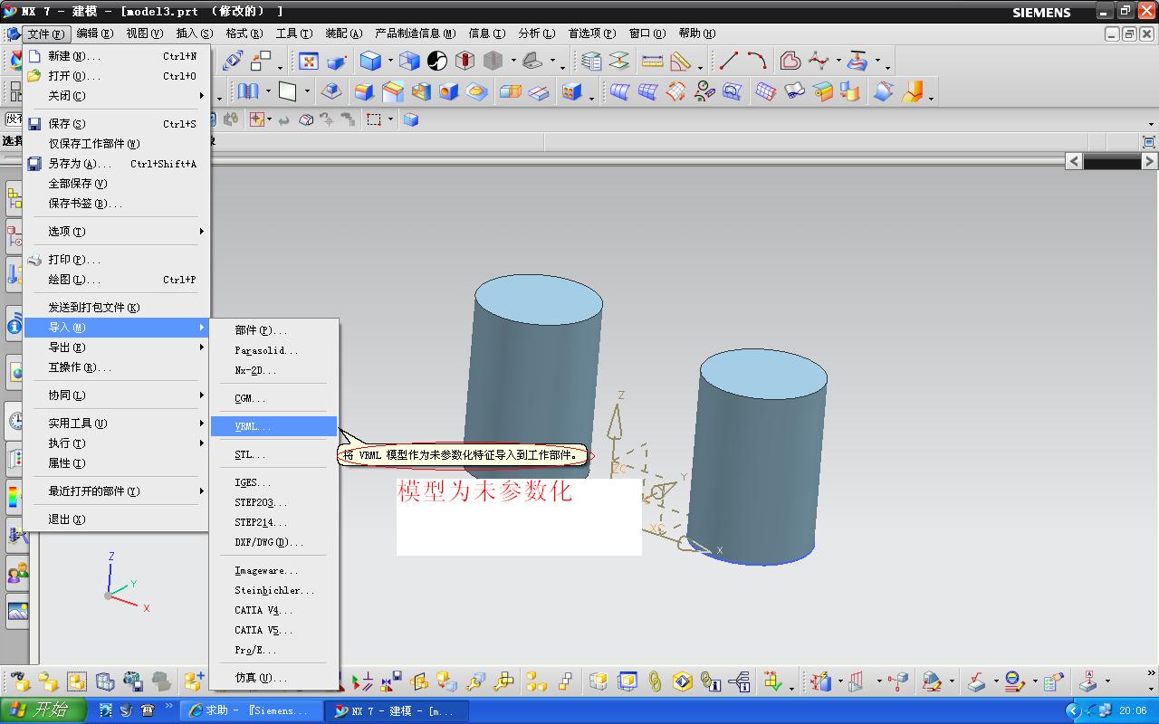Click the Arc curve tool icon

pos(757,62)
